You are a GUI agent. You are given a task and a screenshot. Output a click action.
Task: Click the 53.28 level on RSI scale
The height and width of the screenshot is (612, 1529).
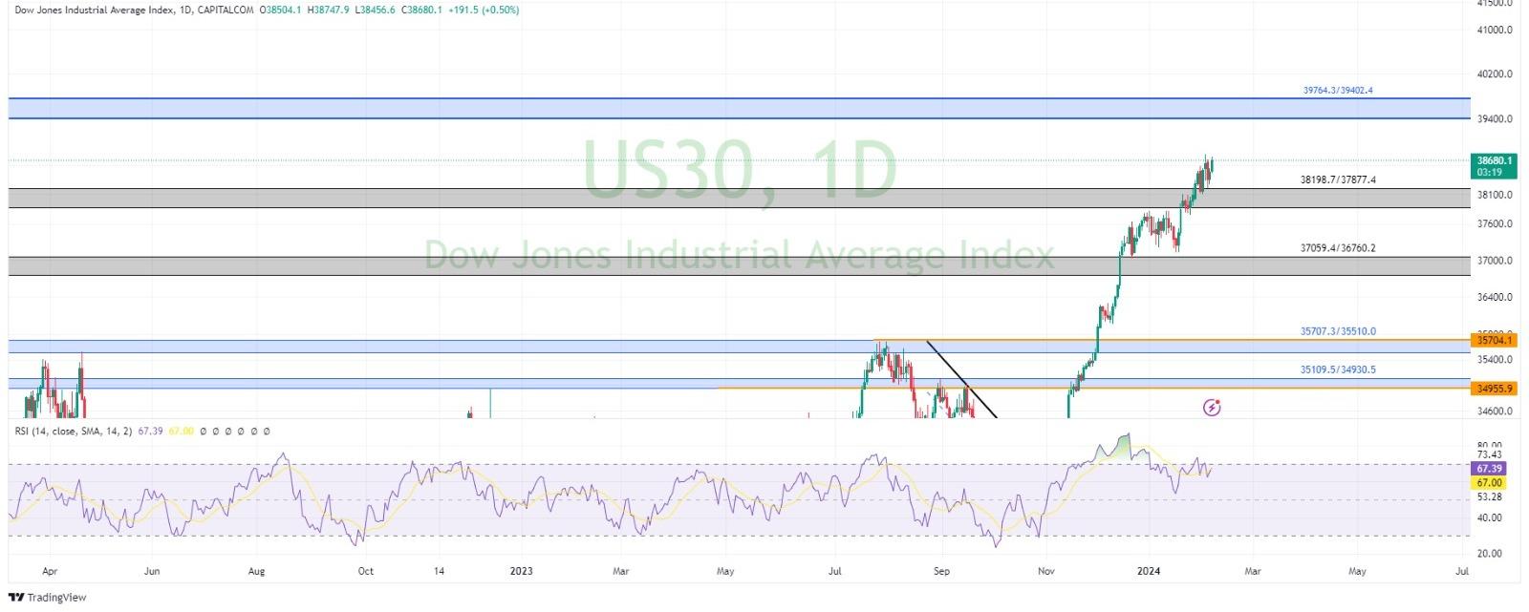point(1489,497)
